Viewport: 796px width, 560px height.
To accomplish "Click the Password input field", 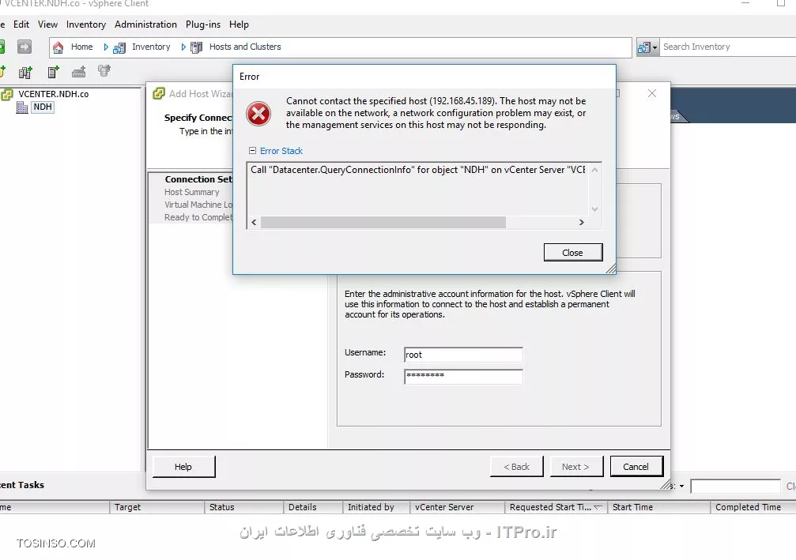I will click(463, 377).
